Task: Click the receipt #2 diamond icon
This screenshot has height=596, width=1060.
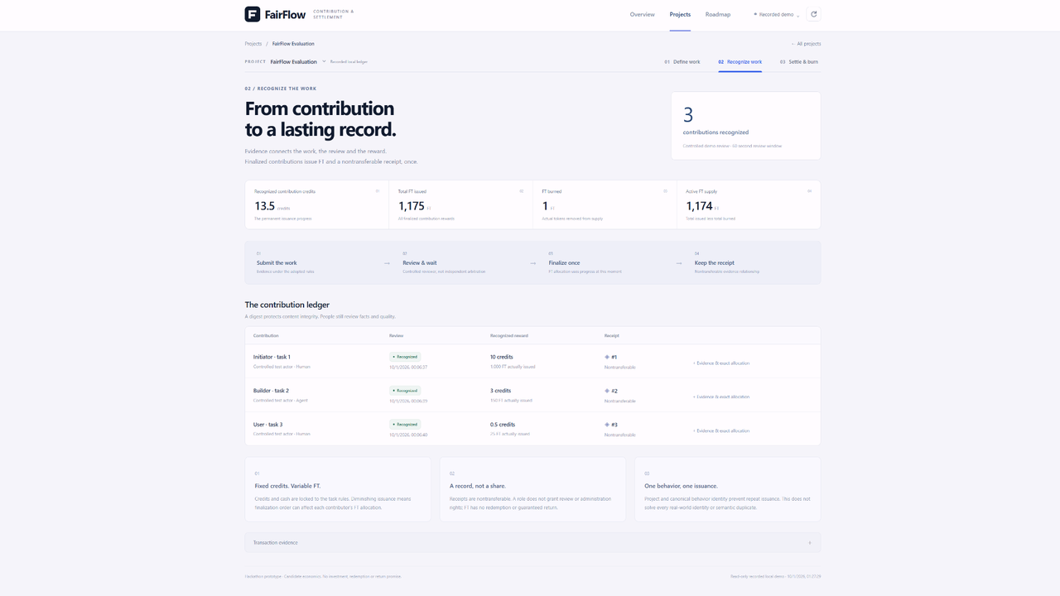Action: (607, 391)
